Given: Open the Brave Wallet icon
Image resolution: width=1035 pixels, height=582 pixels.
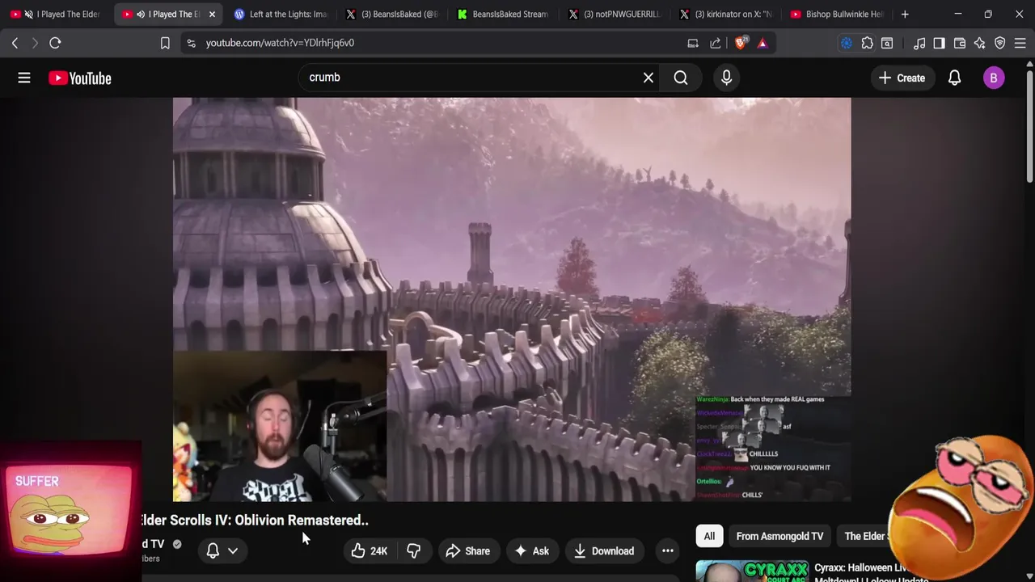Looking at the screenshot, I should pos(960,43).
